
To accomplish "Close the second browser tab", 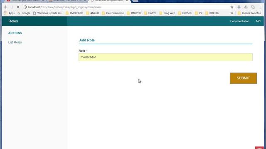I will click(85, 1).
